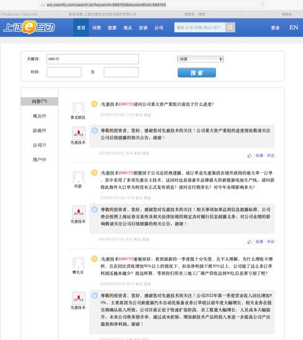303x340 pixels.
Task: Open 先惠技术 company avatar in second reply
Action: tap(79, 212)
